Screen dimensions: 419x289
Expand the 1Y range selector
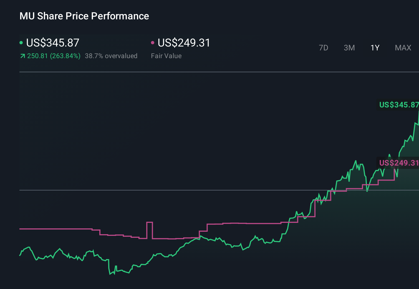(375, 48)
